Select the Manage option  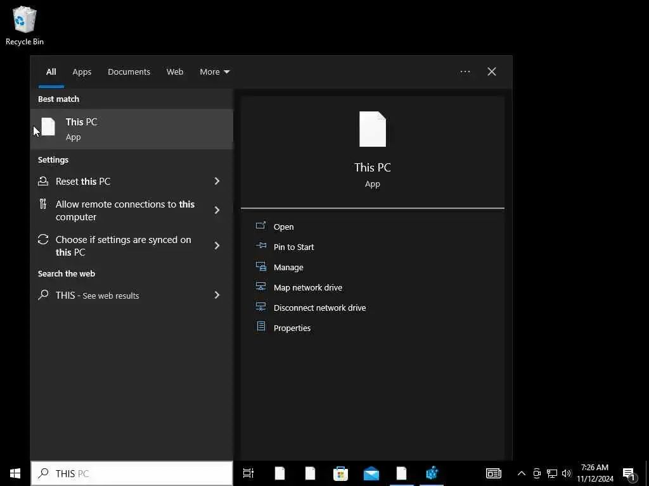click(288, 267)
